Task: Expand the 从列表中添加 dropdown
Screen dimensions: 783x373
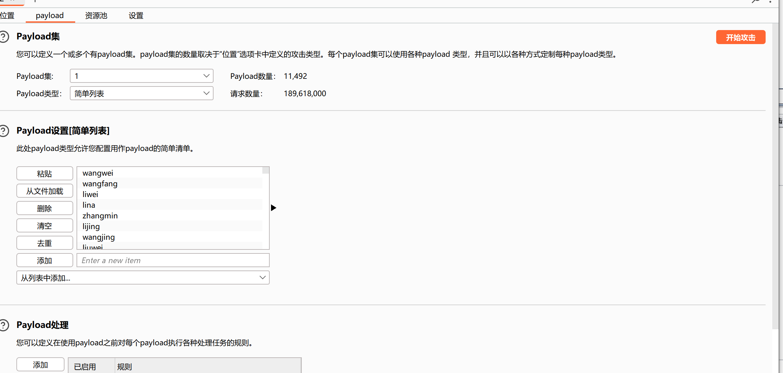Action: (x=143, y=278)
